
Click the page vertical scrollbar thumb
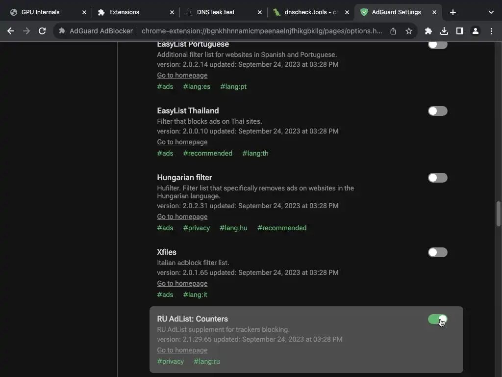click(498, 214)
